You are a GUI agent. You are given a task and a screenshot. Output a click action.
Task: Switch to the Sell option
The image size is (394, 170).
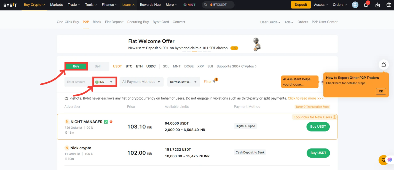pos(97,66)
